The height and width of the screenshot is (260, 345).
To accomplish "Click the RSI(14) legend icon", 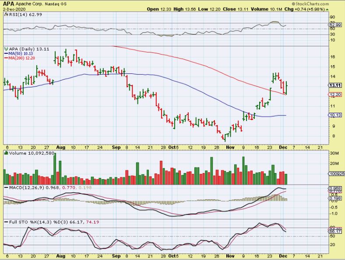I will [7, 14].
